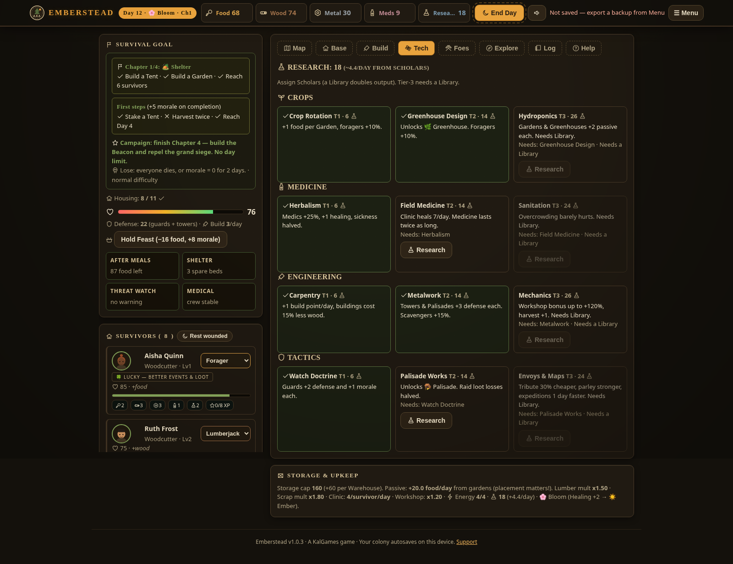Screen dimensions: 733x564
Task: Toggle the Rest wounded button
Action: [x=205, y=336]
